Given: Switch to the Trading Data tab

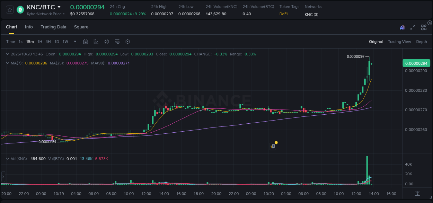Looking at the screenshot, I should [x=53, y=27].
